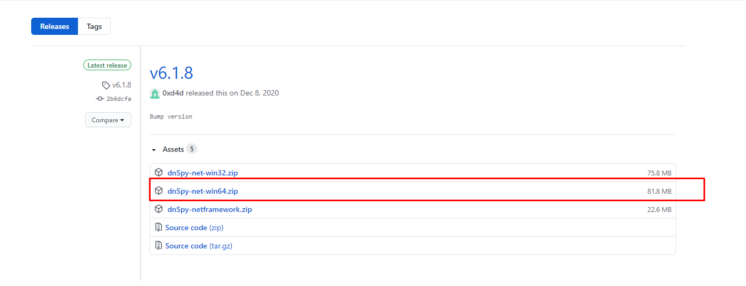Click the package icon beside dnSpy-net-win32.zip

pyautogui.click(x=159, y=173)
